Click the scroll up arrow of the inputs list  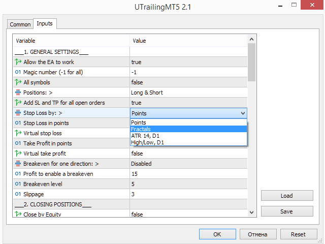tap(252, 39)
